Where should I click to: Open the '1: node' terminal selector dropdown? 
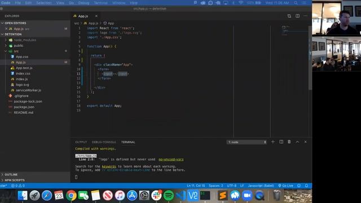(x=246, y=142)
